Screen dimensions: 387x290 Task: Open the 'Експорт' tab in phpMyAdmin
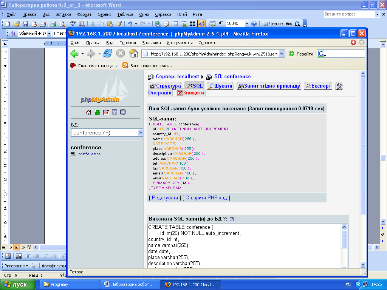point(318,86)
